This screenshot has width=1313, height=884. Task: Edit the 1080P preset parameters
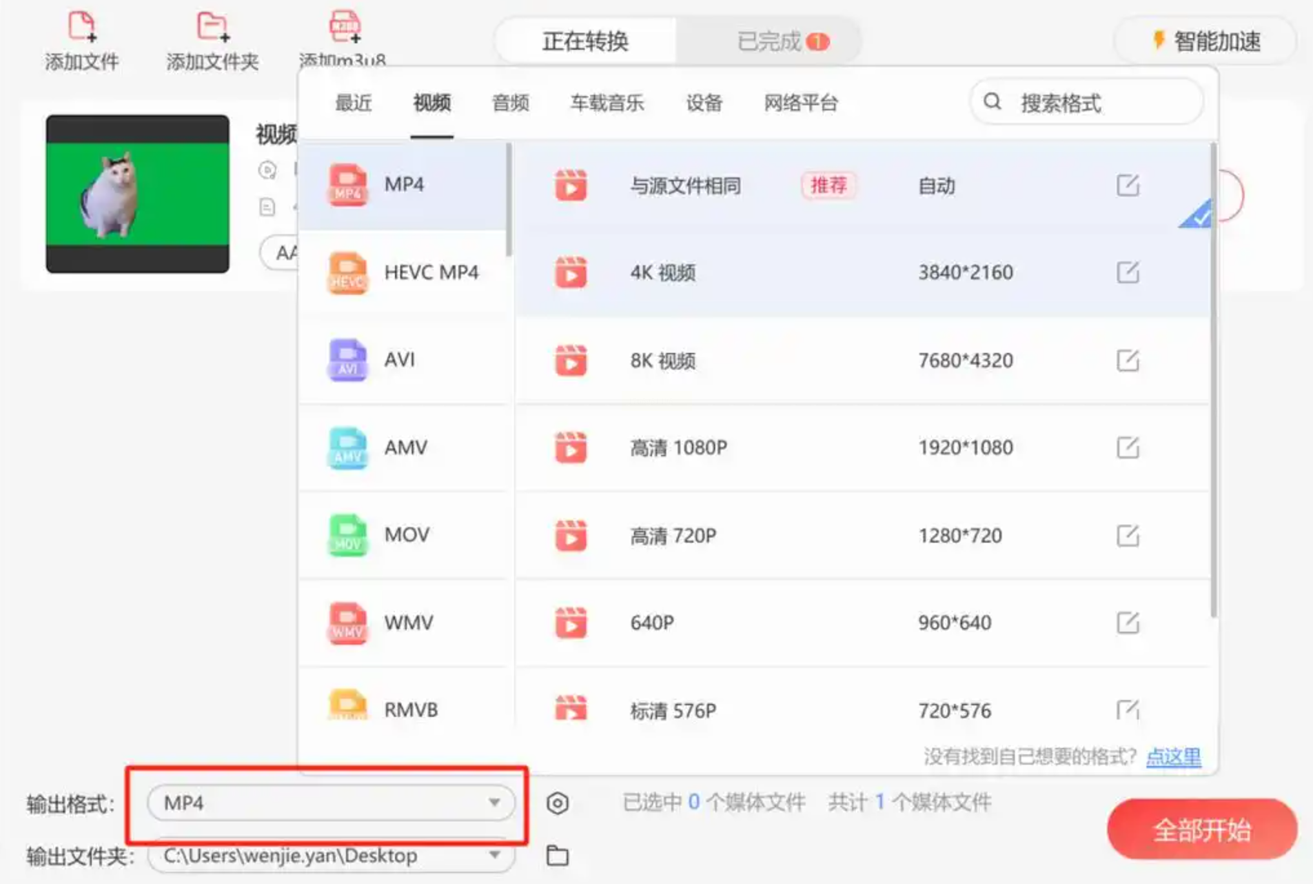pos(1127,447)
